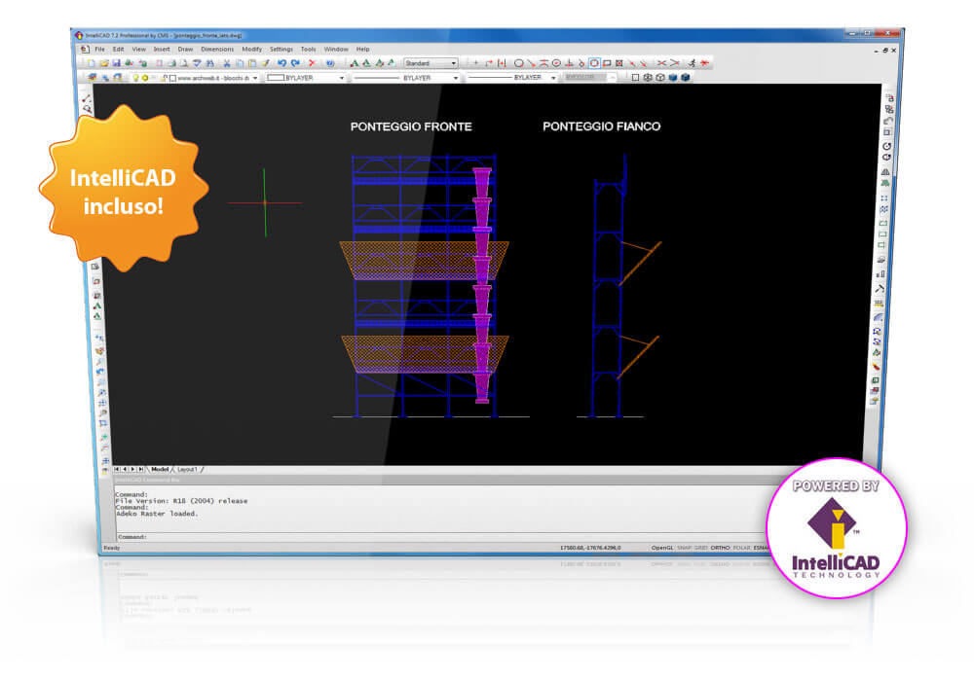Screen dimensions: 974x681
Task: Open the Tools menu
Action: pyautogui.click(x=308, y=49)
